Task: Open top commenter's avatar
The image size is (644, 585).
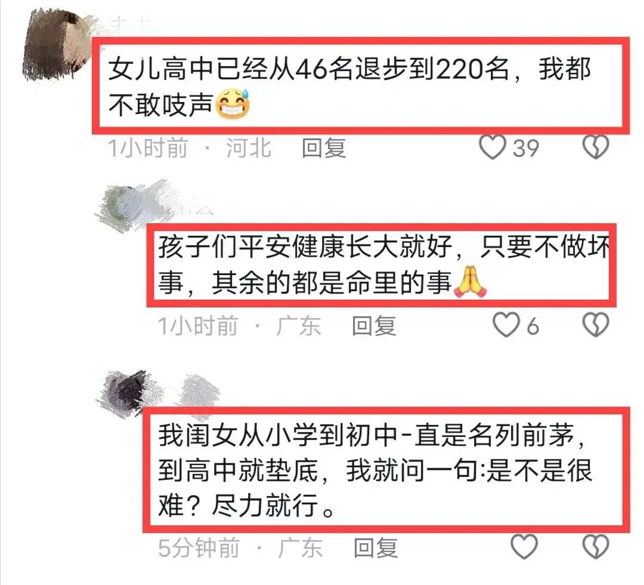Action: tap(57, 43)
